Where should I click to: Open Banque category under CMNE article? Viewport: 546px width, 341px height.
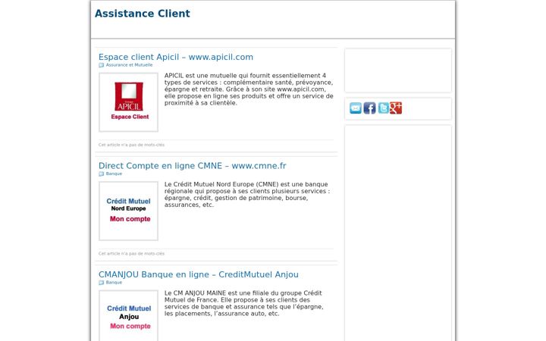coord(114,174)
